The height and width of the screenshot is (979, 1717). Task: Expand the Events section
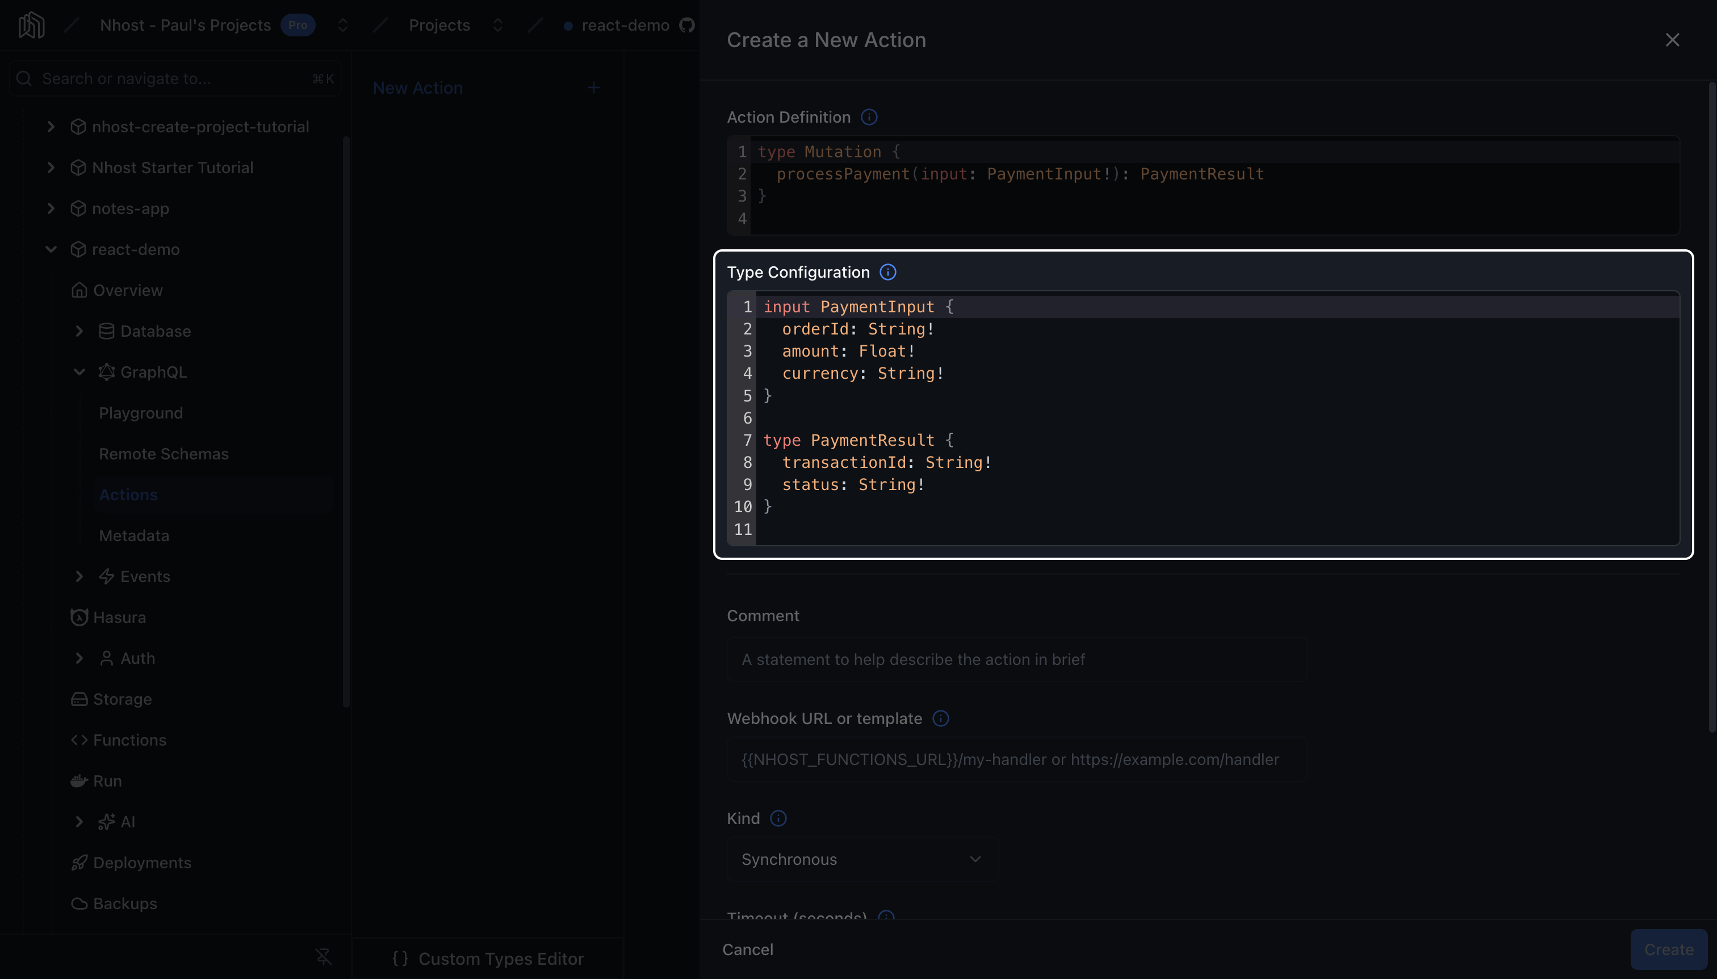pyautogui.click(x=79, y=576)
